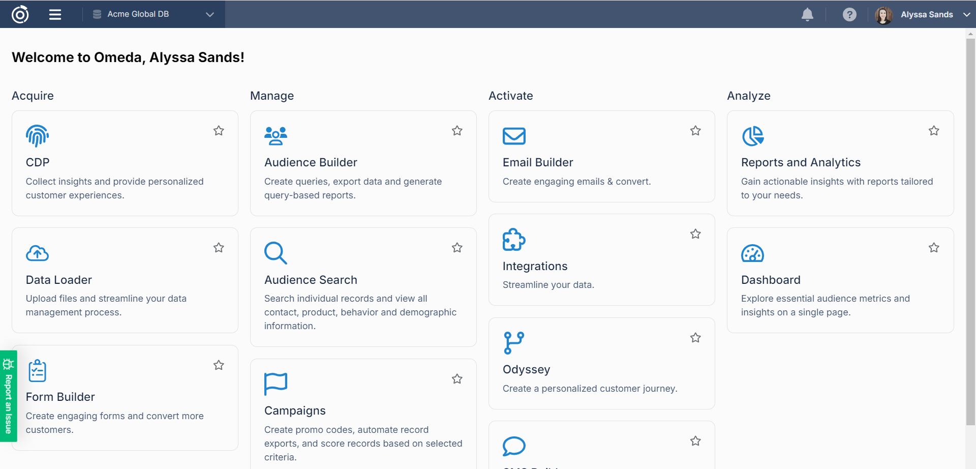Click the user profile avatar

(x=883, y=15)
